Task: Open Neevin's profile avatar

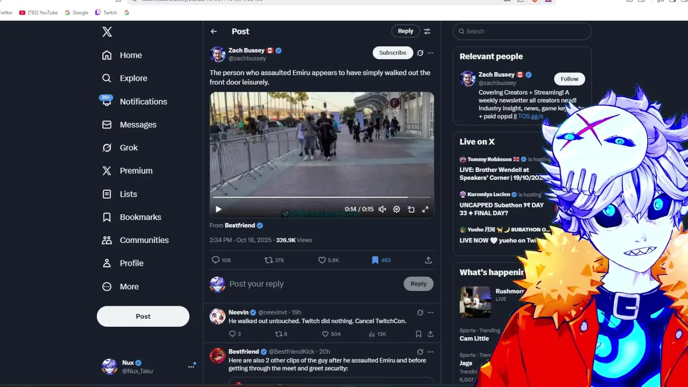Action: coord(218,316)
